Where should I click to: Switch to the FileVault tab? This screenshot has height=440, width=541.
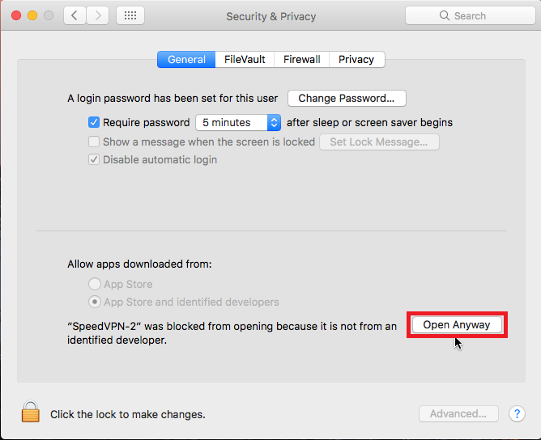click(245, 59)
